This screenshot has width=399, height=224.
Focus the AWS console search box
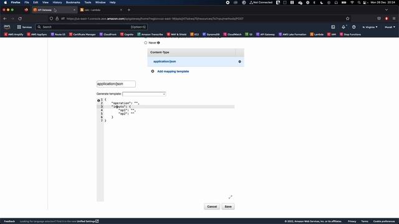point(91,27)
